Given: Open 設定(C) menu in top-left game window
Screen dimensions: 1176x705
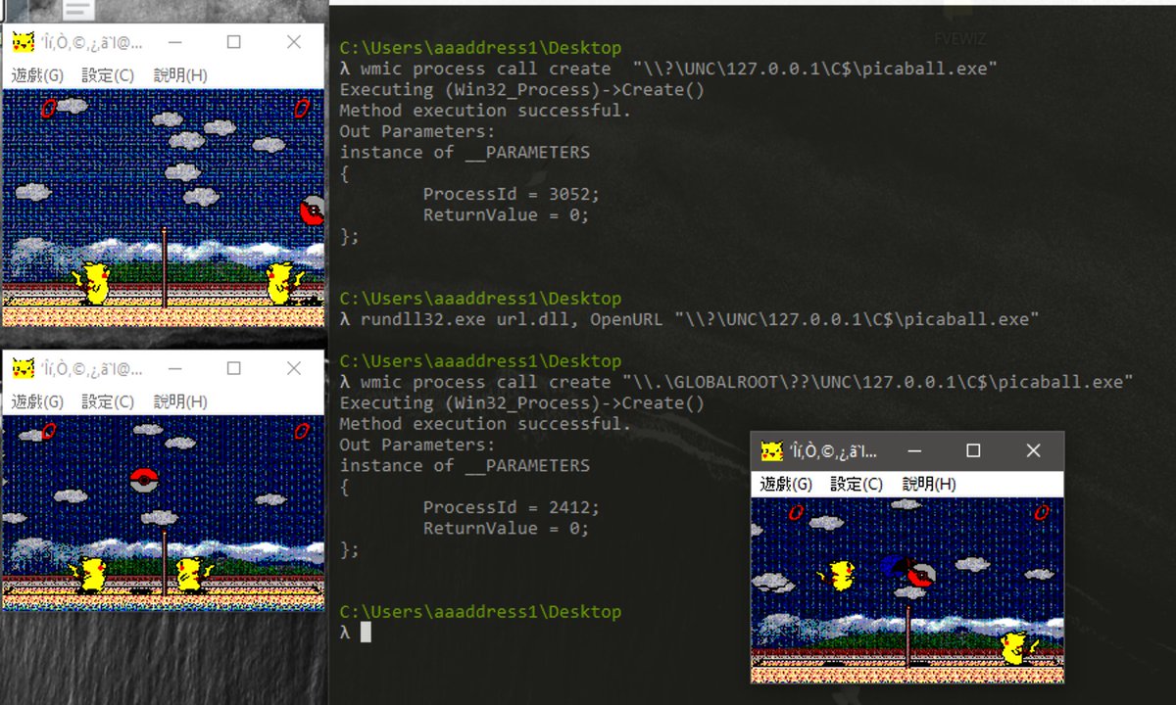Looking at the screenshot, I should click(x=108, y=75).
